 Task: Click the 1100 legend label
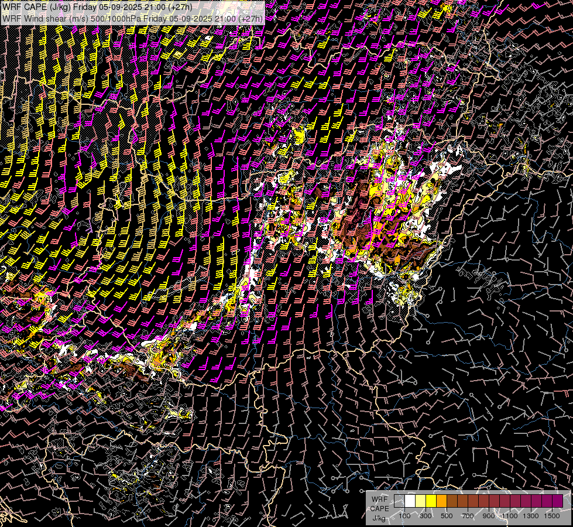(x=509, y=516)
